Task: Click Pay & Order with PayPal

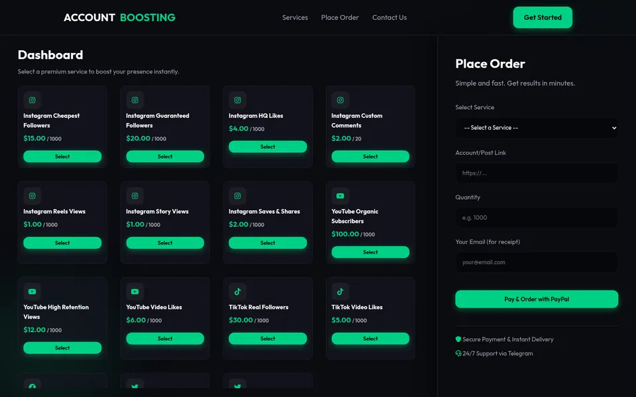Action: pyautogui.click(x=537, y=299)
